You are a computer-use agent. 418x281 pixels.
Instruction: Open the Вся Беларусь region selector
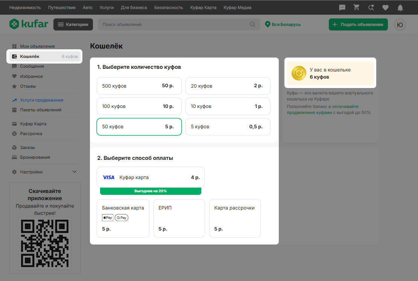coord(283,24)
